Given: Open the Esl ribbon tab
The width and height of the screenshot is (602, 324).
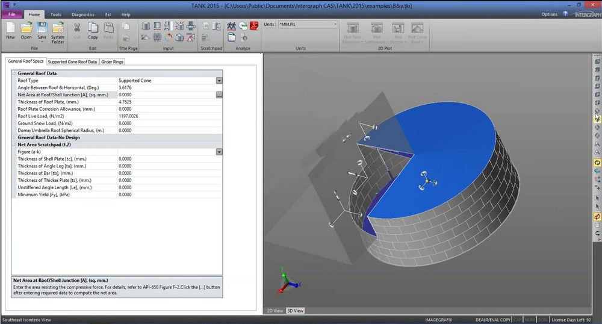Looking at the screenshot, I should pyautogui.click(x=108, y=14).
